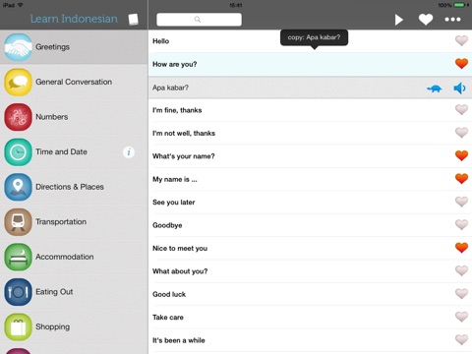Image resolution: width=472 pixels, height=354 pixels.
Task: Expand the I'm not well, thanks phrase
Action: pyautogui.click(x=310, y=133)
